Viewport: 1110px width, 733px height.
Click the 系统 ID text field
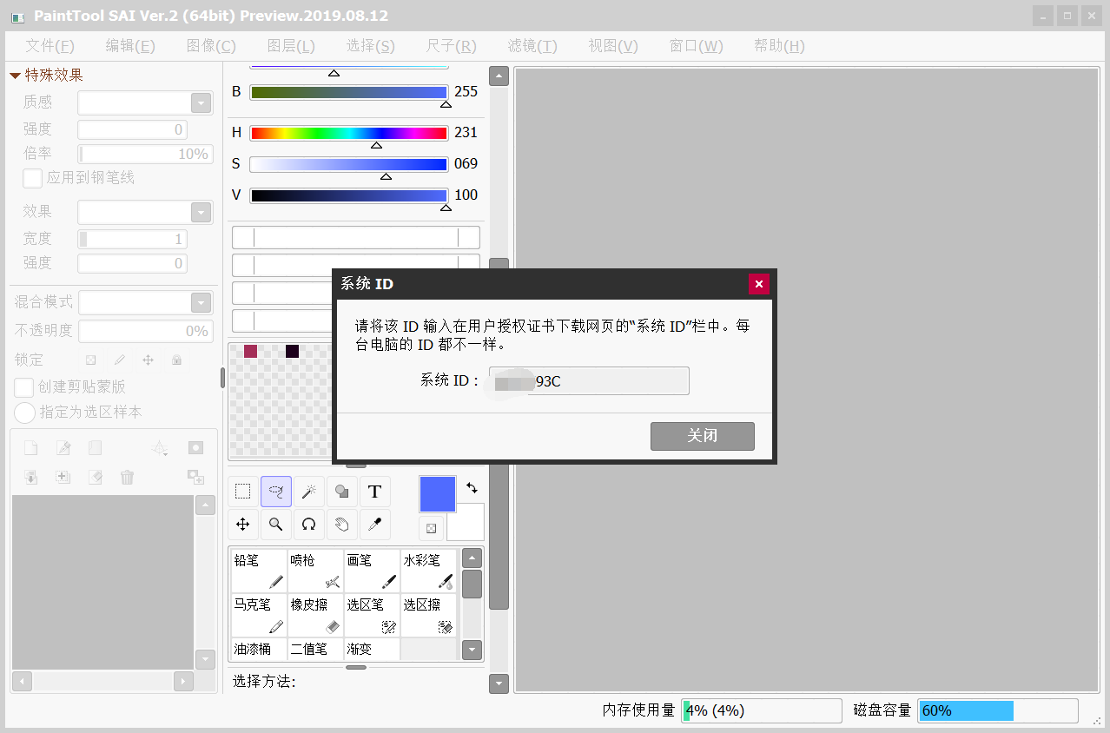(589, 381)
